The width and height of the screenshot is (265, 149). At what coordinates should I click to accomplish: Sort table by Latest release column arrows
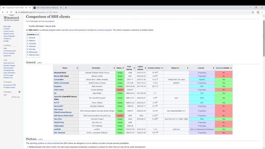tap(145, 68)
